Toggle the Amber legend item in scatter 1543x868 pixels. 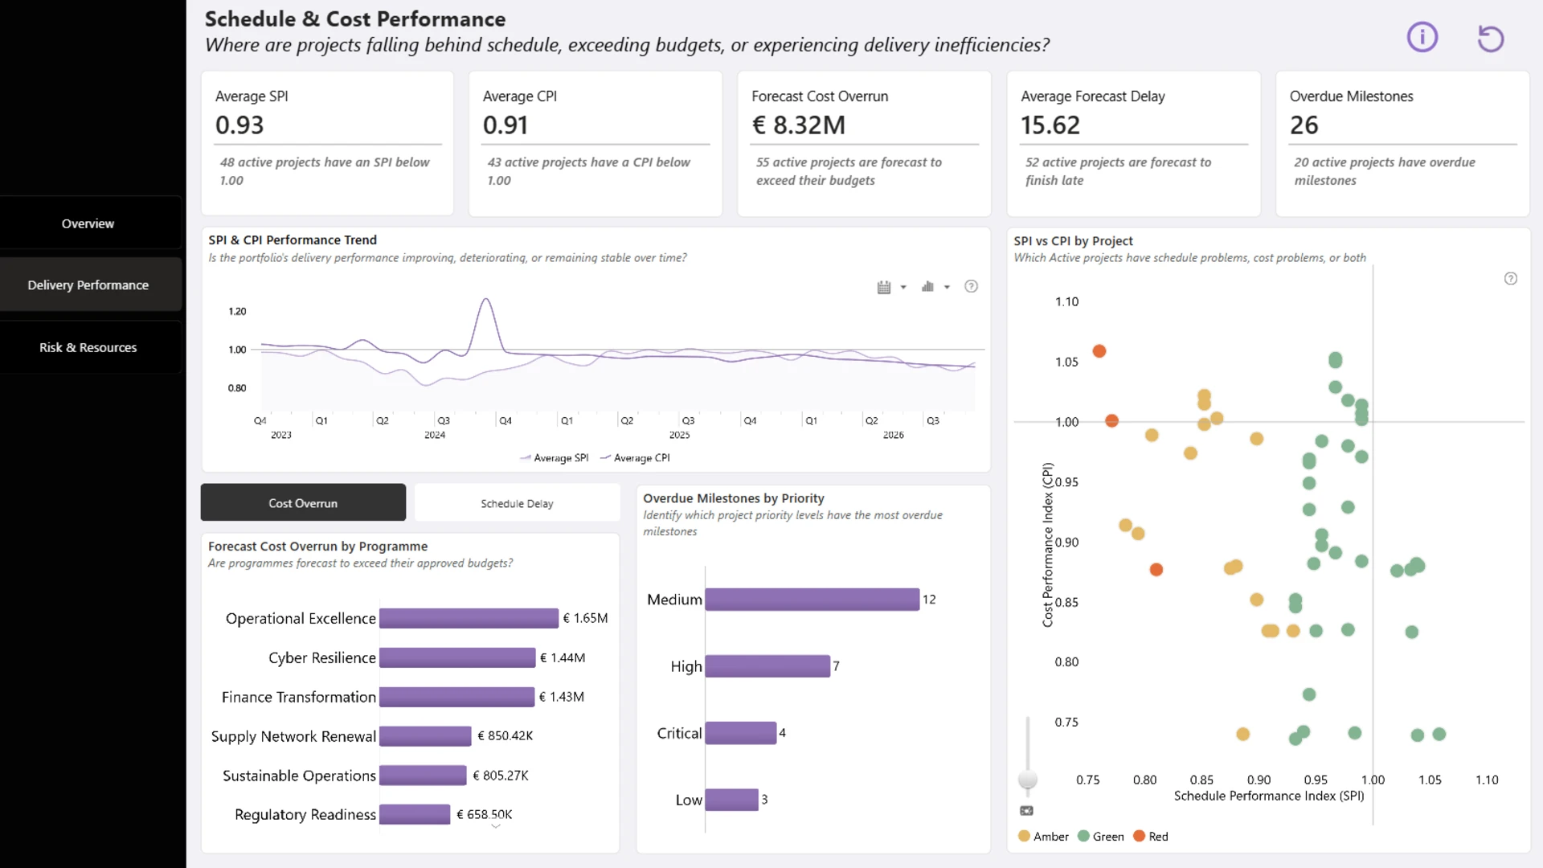[x=1043, y=837]
